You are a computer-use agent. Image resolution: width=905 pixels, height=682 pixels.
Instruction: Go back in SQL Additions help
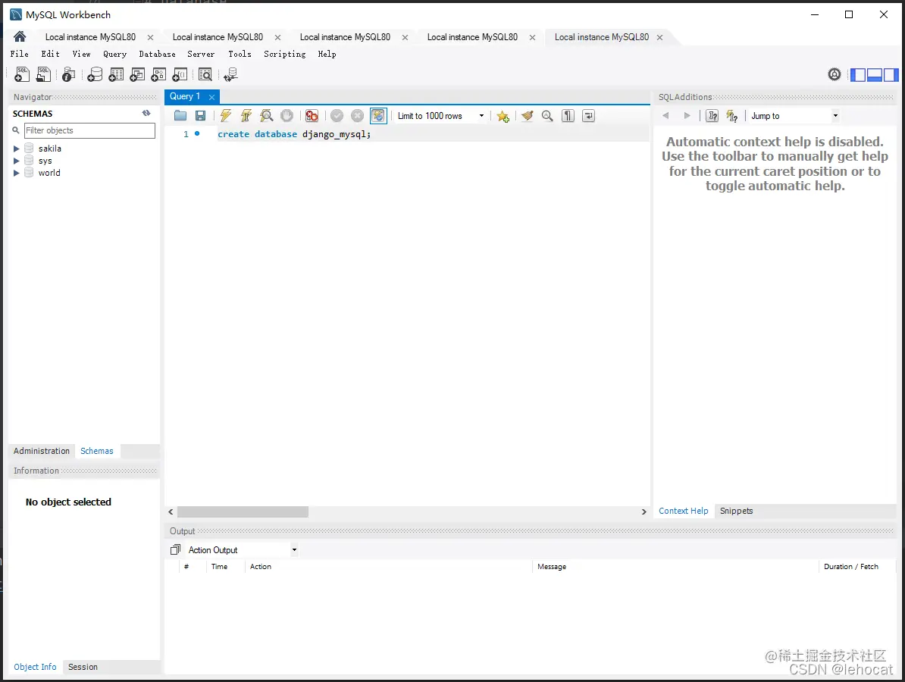pos(665,115)
